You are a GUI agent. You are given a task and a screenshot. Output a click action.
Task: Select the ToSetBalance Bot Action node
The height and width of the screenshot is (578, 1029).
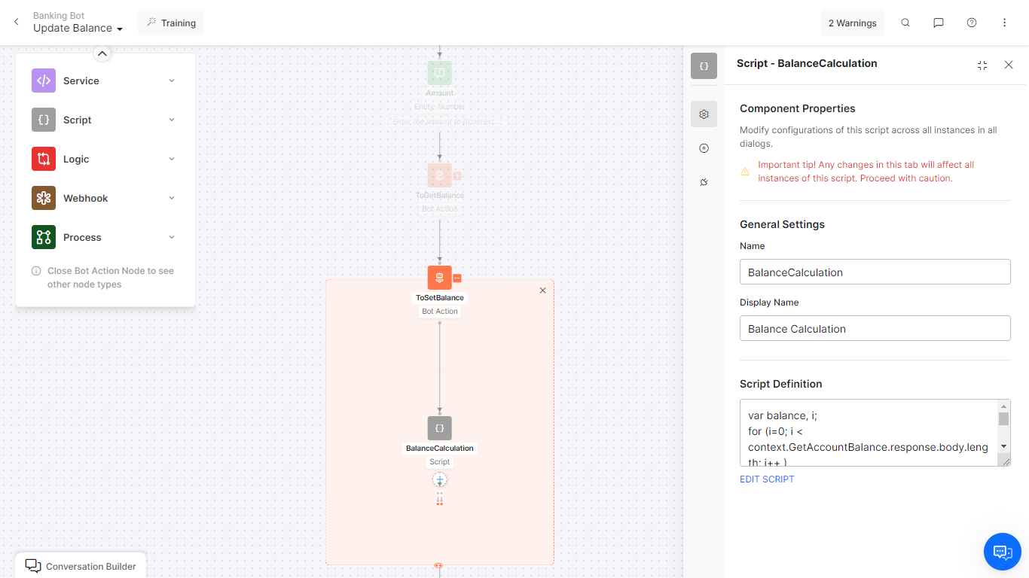439,277
